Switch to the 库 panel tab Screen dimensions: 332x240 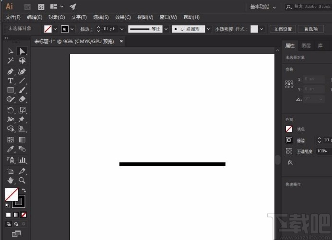pyautogui.click(x=320, y=46)
